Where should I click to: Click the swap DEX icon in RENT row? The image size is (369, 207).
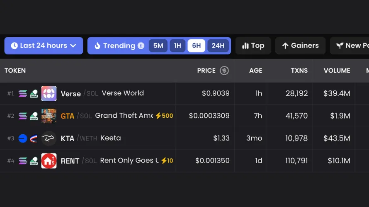pyautogui.click(x=34, y=161)
